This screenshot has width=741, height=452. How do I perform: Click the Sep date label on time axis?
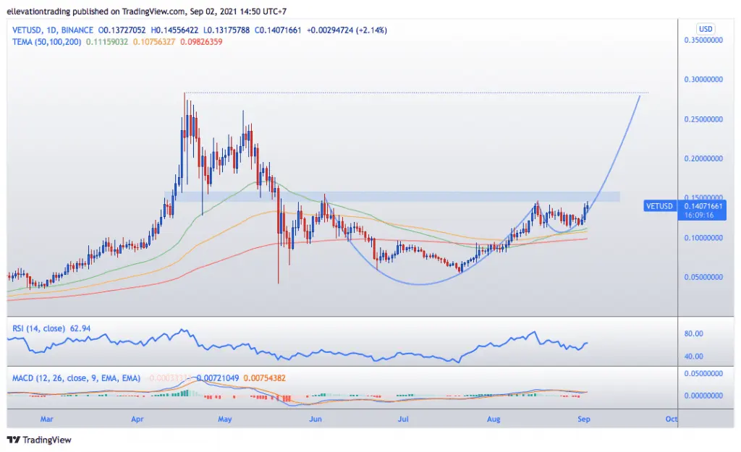click(584, 419)
